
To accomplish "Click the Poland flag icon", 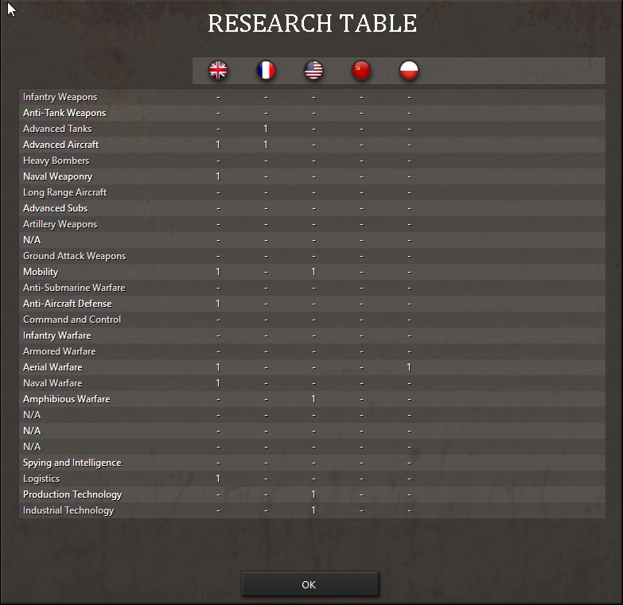I will click(x=409, y=70).
